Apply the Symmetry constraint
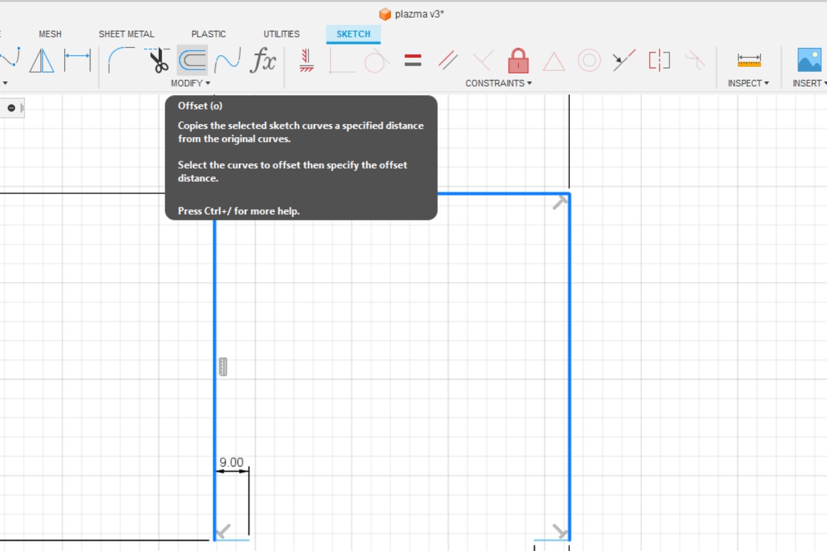827x551 pixels. click(658, 60)
